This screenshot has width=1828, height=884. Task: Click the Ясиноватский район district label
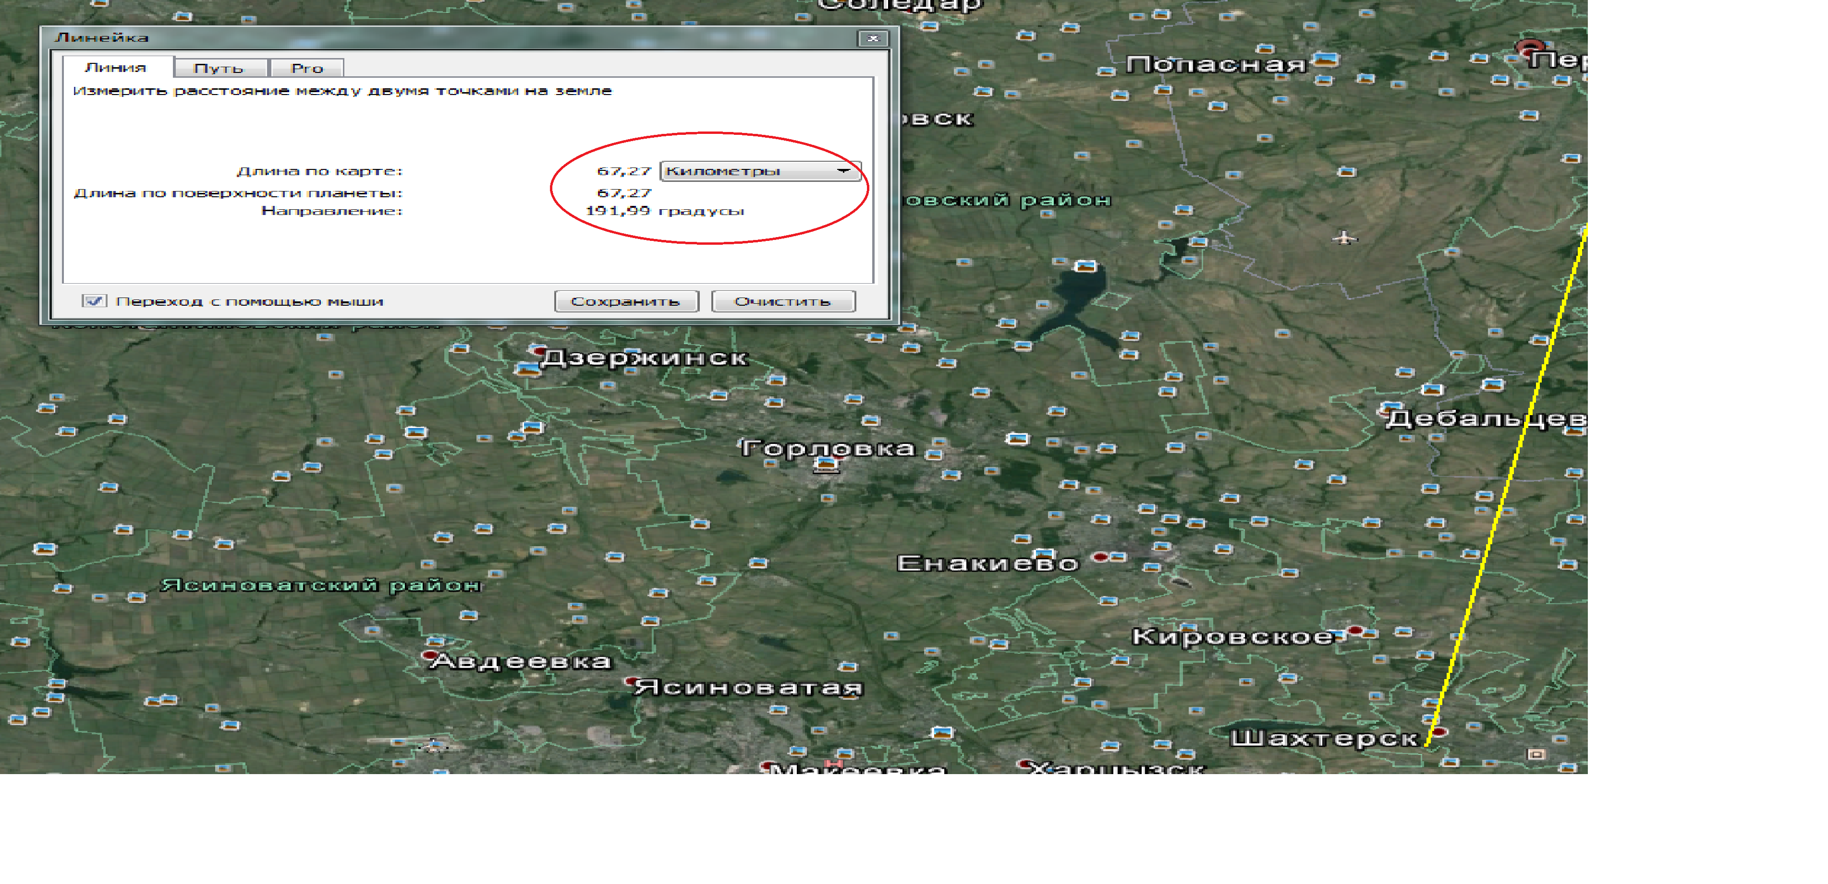click(321, 585)
